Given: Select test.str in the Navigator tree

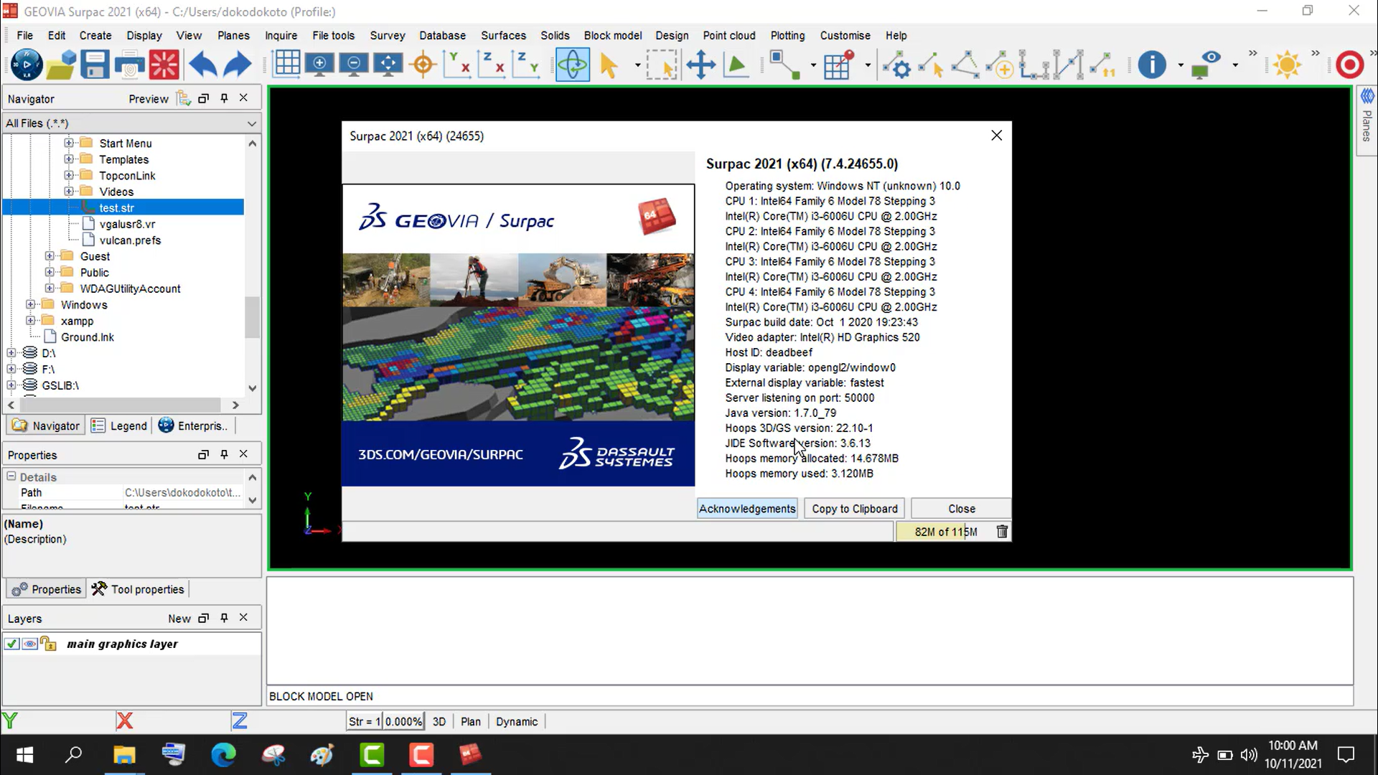Looking at the screenshot, I should pyautogui.click(x=117, y=207).
